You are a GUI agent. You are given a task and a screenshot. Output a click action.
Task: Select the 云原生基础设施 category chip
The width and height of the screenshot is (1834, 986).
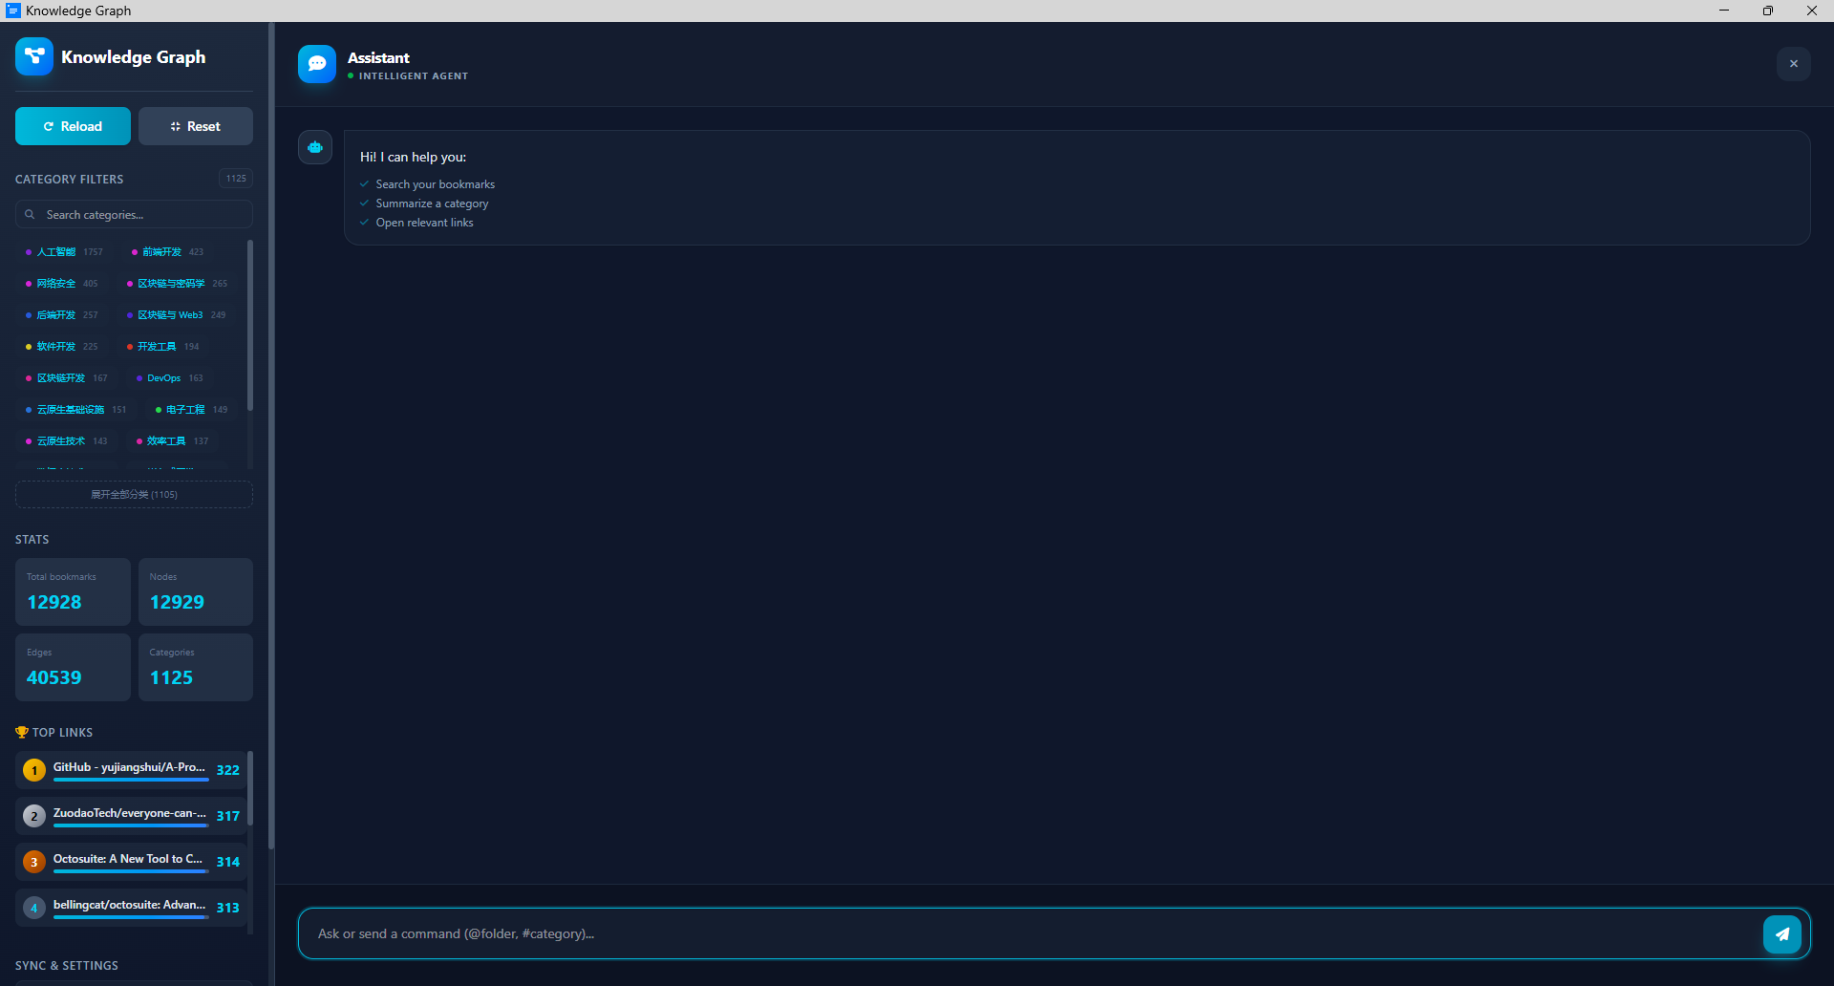76,410
